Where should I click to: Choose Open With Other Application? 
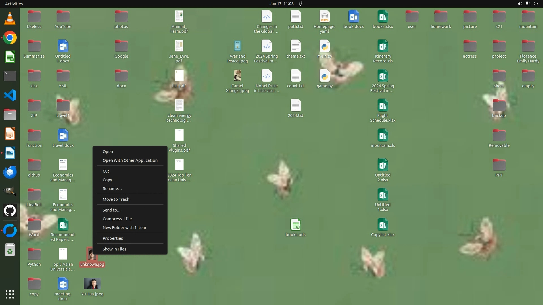130,160
